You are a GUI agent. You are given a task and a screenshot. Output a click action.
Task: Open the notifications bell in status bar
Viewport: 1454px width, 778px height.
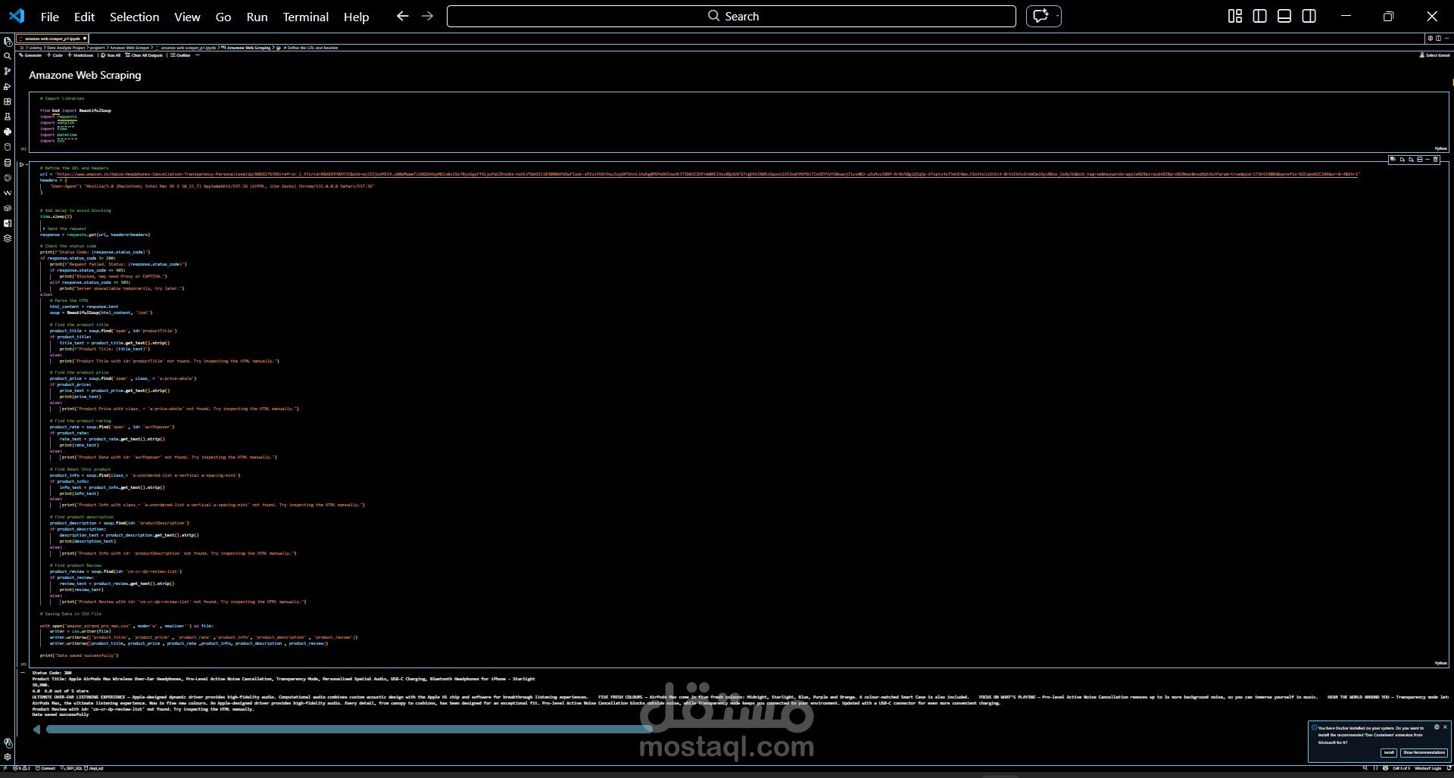click(x=1449, y=768)
